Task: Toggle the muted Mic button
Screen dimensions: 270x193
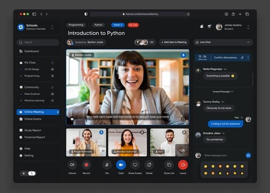Action: coord(107,165)
